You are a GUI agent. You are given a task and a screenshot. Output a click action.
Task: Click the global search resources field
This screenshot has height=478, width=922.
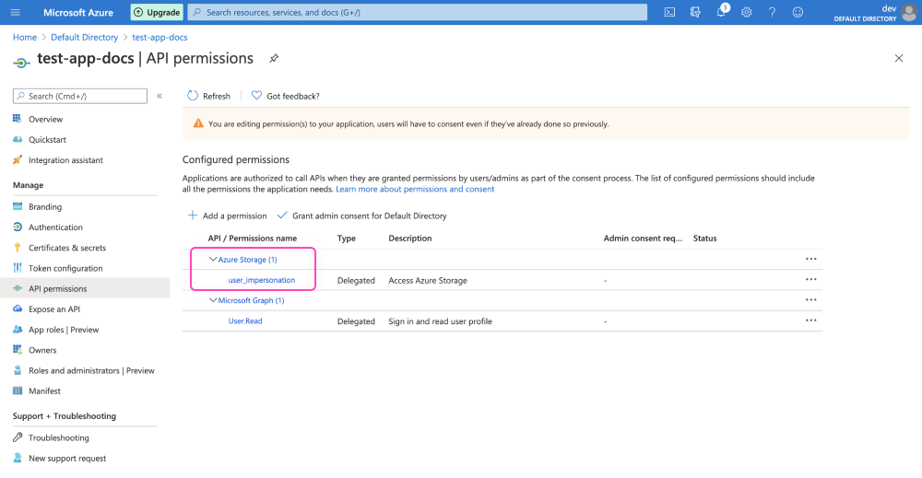[x=415, y=13]
